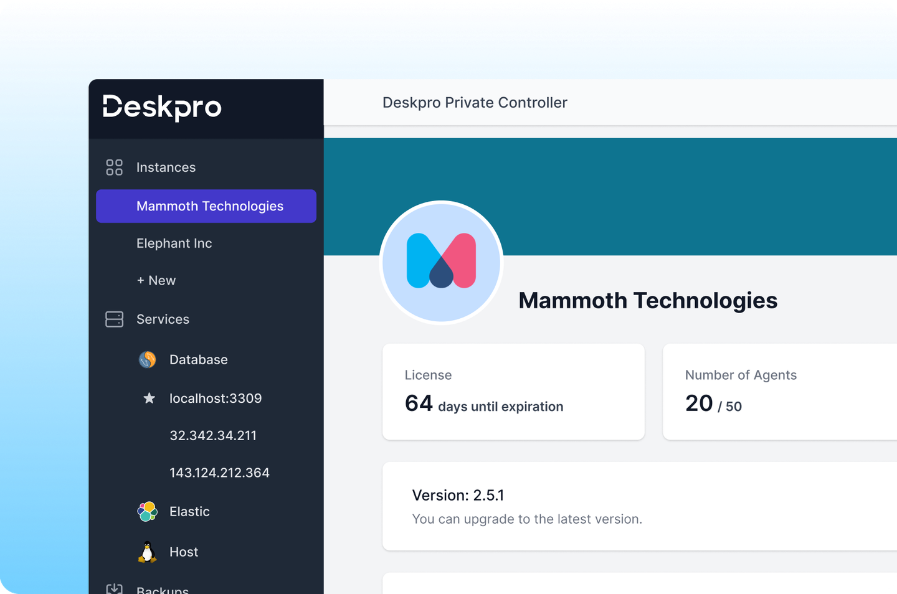This screenshot has height=594, width=897.
Task: Click the License label in its card
Action: coord(428,375)
